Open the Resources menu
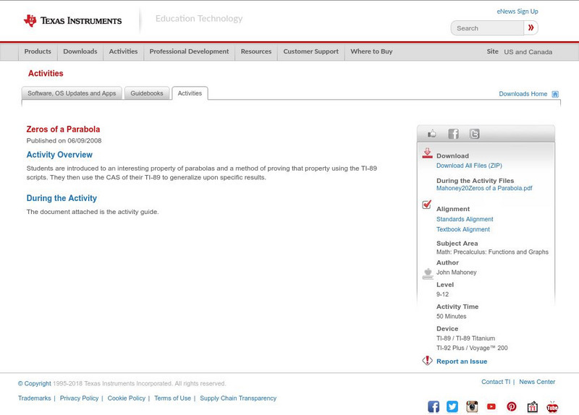Viewport: 579px width, 415px height. (x=256, y=51)
